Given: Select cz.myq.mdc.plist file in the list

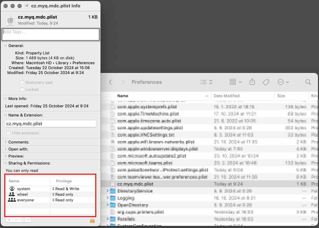Looking at the screenshot, I should click(x=135, y=184).
